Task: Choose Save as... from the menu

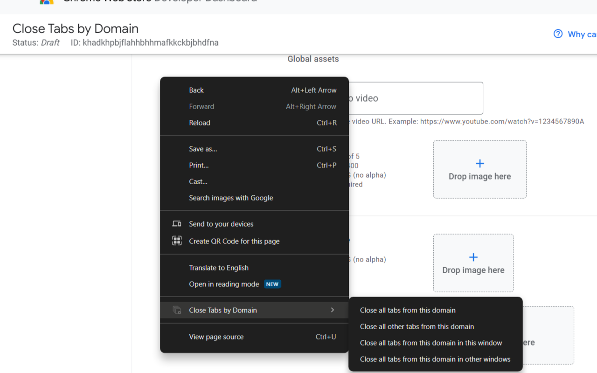Action: coord(254,149)
